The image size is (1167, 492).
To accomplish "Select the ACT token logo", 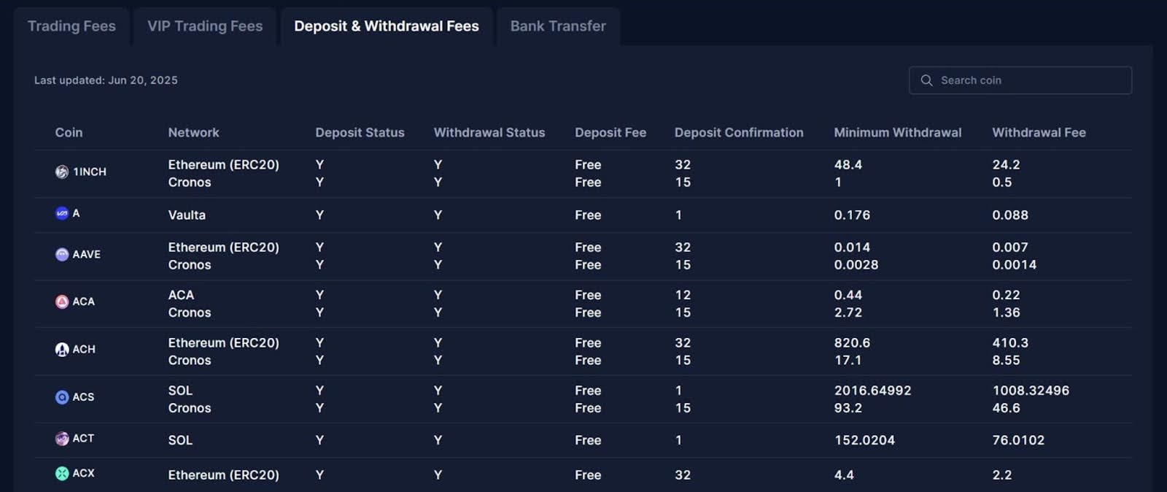I will pos(61,439).
